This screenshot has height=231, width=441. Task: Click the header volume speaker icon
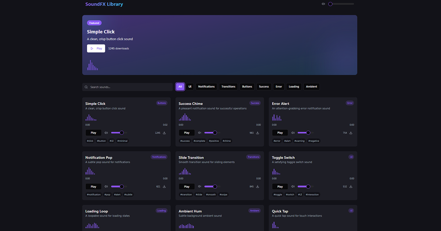tap(323, 4)
